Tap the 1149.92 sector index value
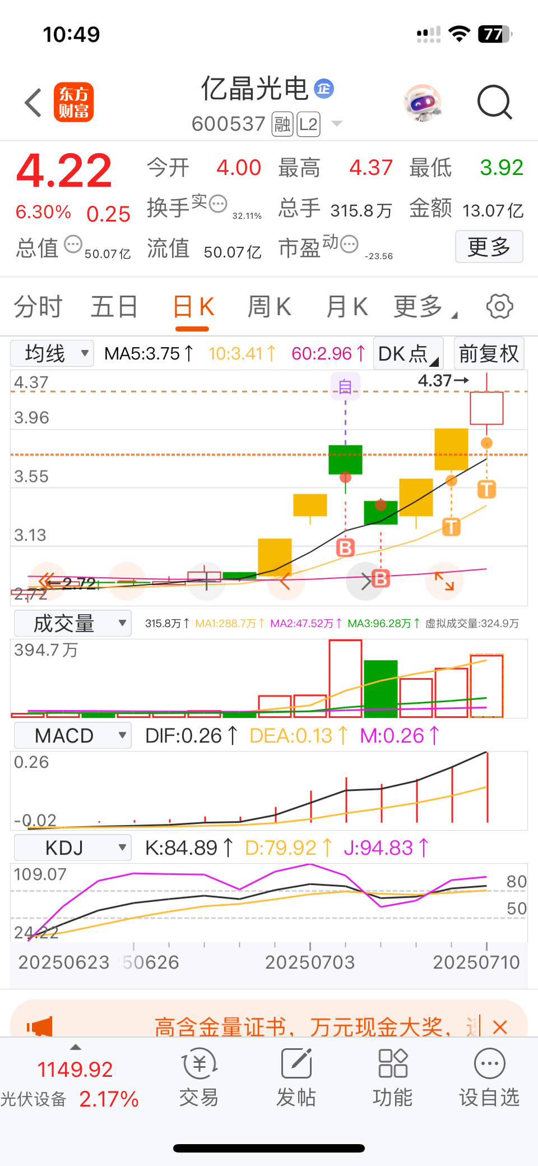The height and width of the screenshot is (1166, 538). pyautogui.click(x=75, y=1070)
